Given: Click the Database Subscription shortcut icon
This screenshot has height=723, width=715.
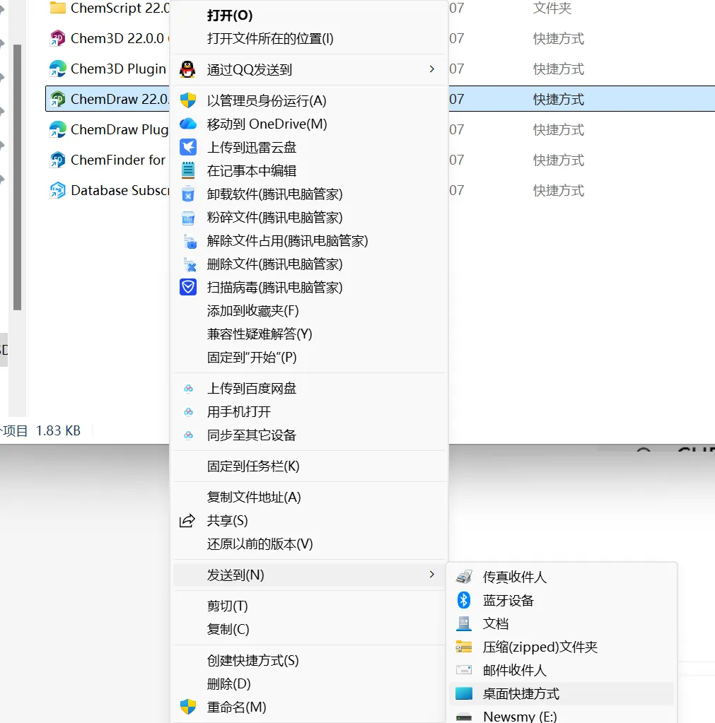Looking at the screenshot, I should point(58,190).
